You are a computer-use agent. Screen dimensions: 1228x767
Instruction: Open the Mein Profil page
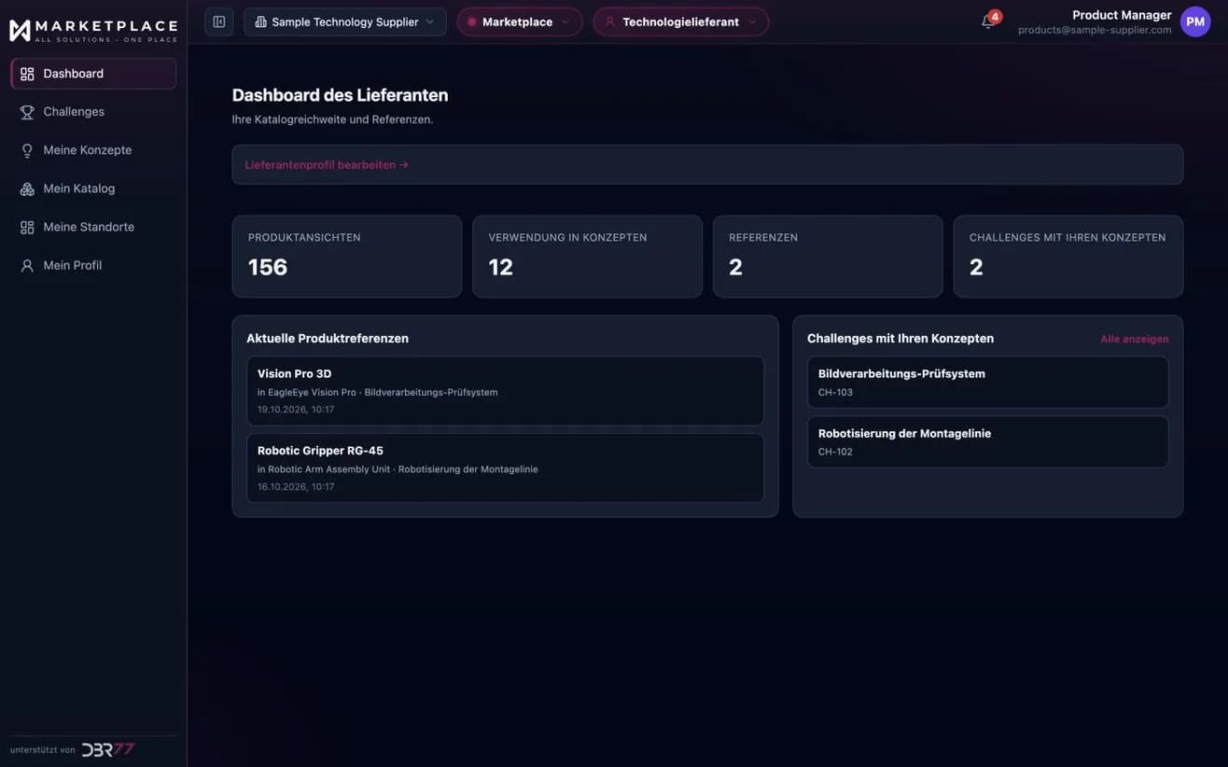coord(93,265)
